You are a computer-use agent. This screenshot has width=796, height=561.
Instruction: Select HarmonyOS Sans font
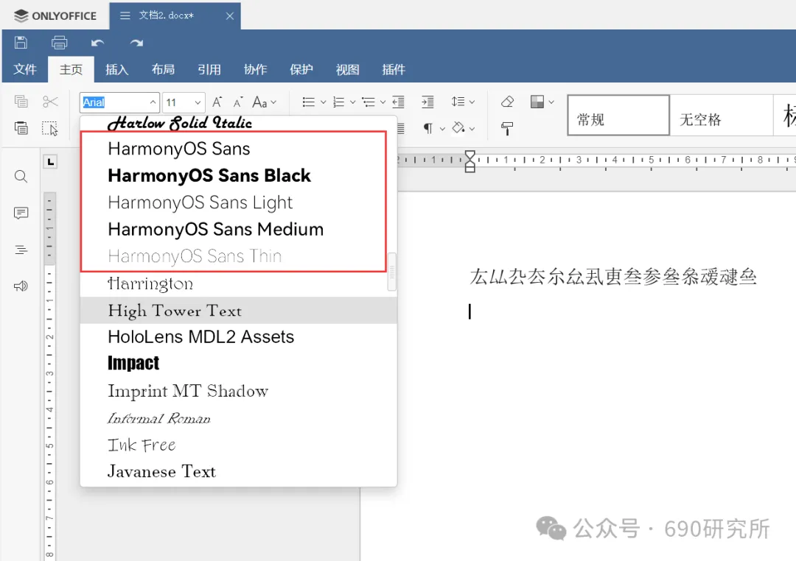[238, 149]
